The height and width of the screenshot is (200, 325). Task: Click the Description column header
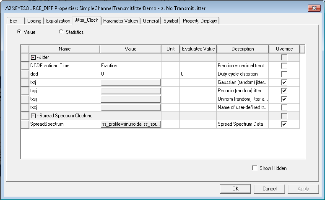pos(242,49)
